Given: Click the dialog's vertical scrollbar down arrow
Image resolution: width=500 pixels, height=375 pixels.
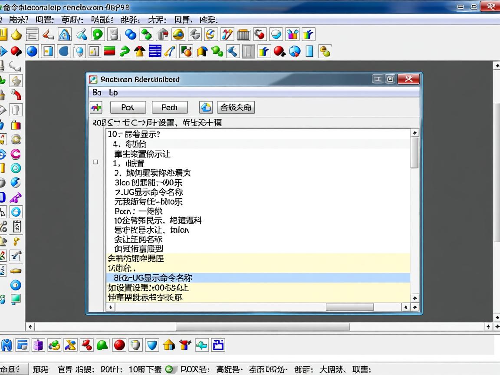Looking at the screenshot, I should click(414, 298).
